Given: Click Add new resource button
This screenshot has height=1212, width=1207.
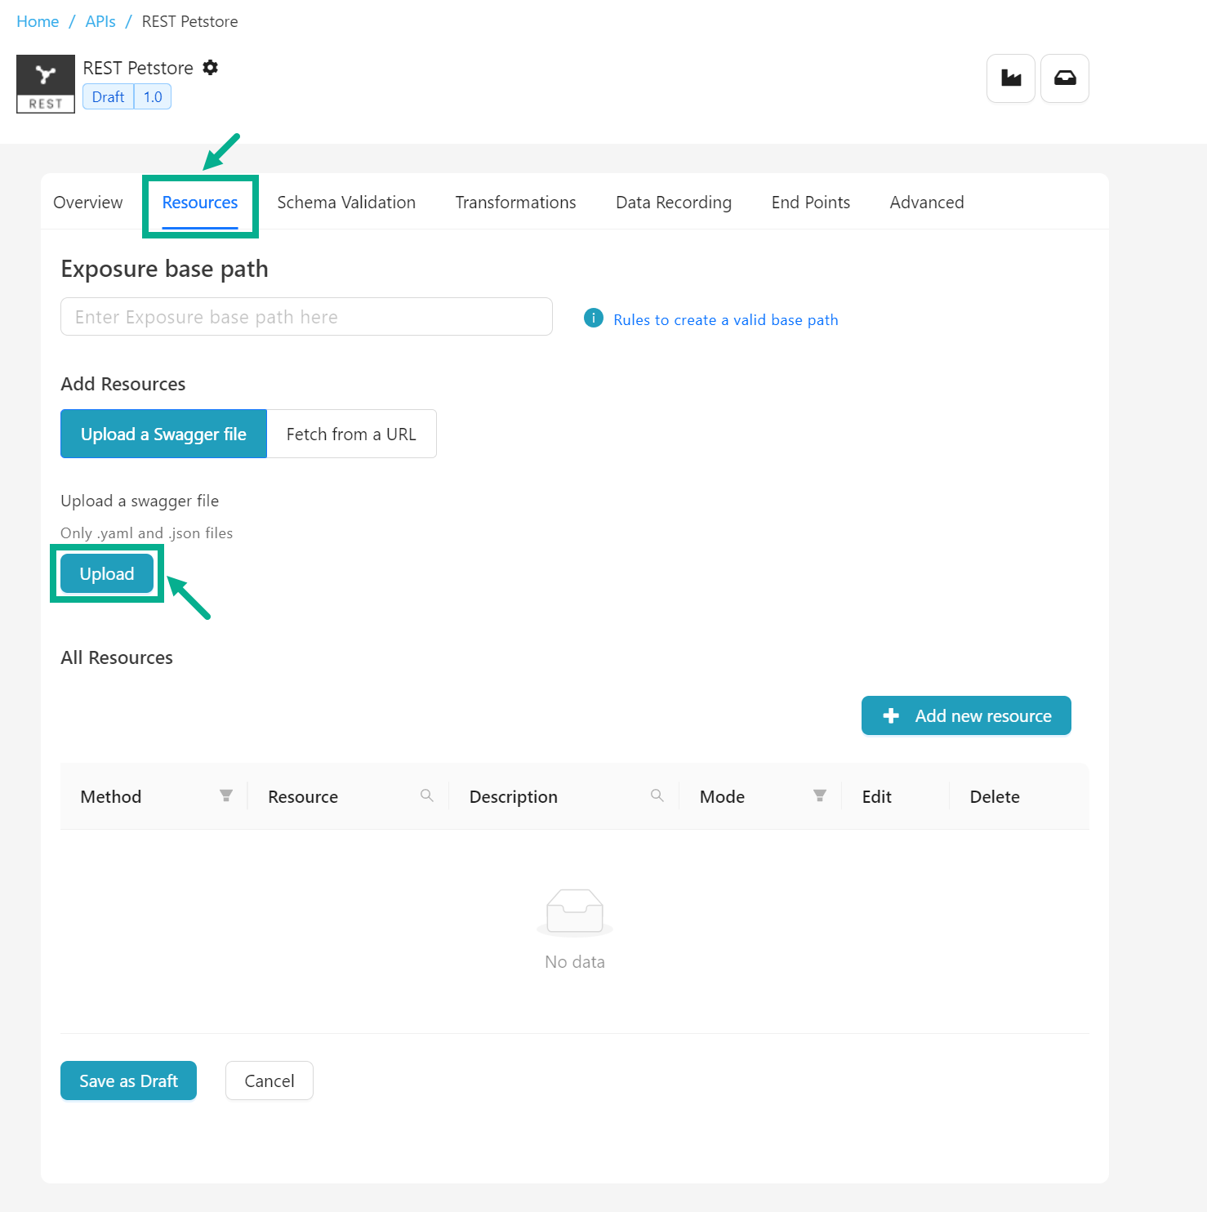Looking at the screenshot, I should pos(966,716).
